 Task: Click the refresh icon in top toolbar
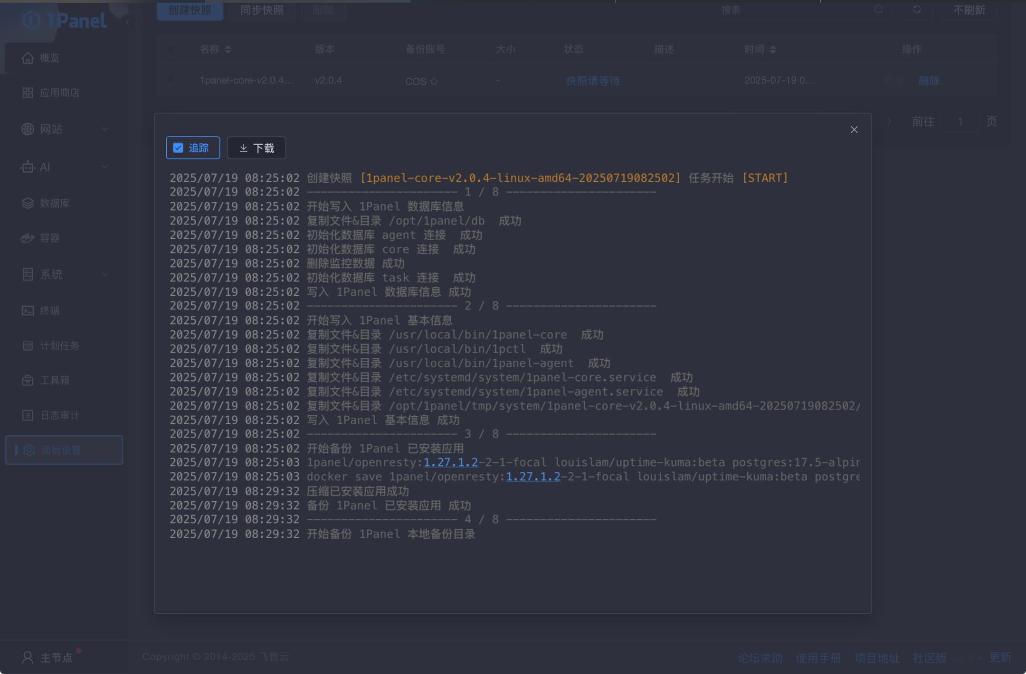pyautogui.click(x=917, y=9)
